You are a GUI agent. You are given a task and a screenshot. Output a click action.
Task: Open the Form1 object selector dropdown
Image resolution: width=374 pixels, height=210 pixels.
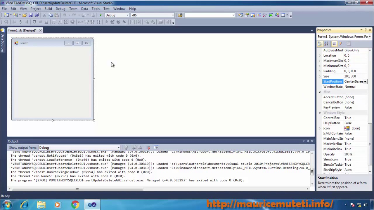pyautogui.click(x=370, y=37)
